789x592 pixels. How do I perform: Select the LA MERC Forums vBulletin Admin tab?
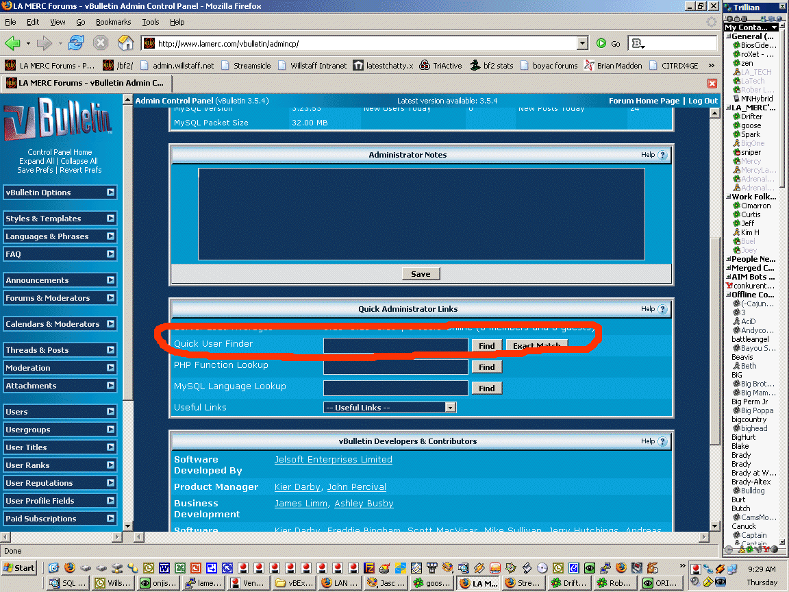pyautogui.click(x=86, y=83)
